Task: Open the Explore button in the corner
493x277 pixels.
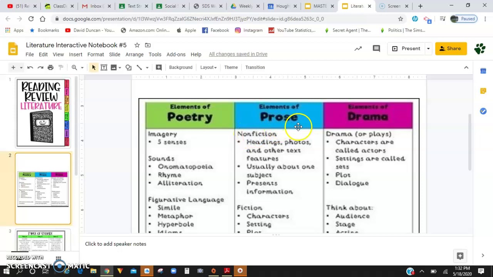Action: click(x=460, y=256)
